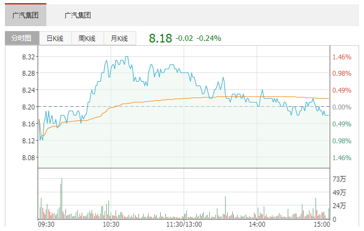
Task: Click the 11:30/13:00 time axis label
Action: (184, 224)
